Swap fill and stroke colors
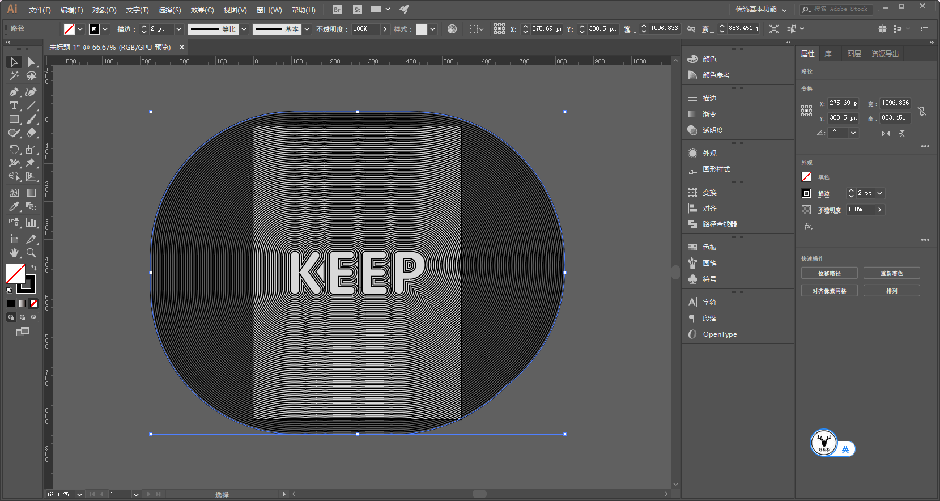The image size is (940, 501). click(x=34, y=268)
